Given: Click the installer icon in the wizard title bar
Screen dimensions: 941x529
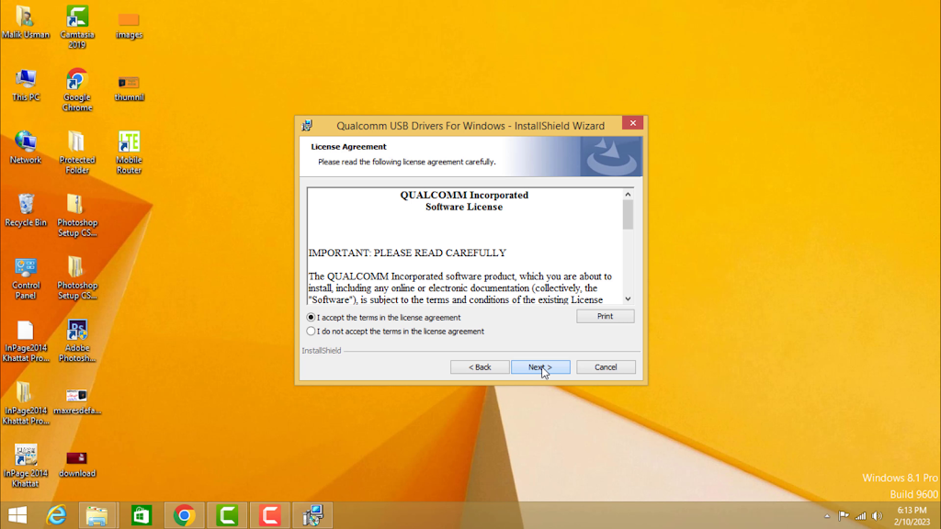Looking at the screenshot, I should click(307, 125).
